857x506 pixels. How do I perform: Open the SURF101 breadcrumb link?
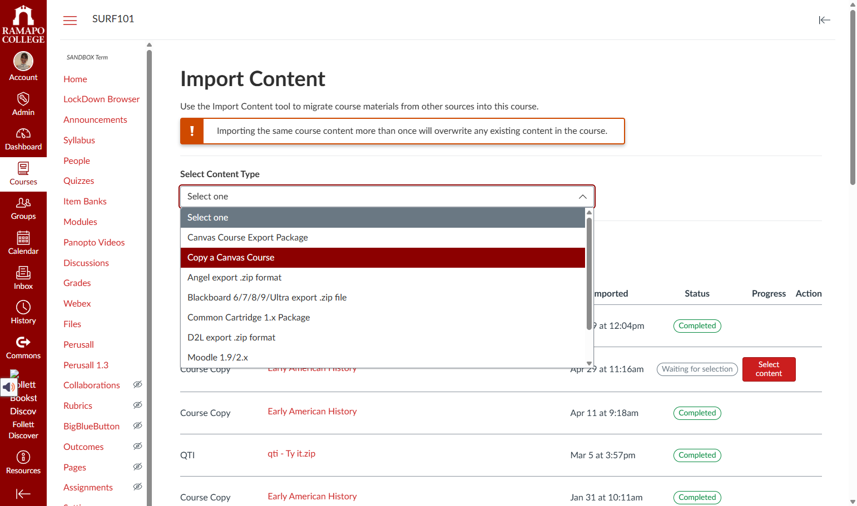tap(113, 19)
